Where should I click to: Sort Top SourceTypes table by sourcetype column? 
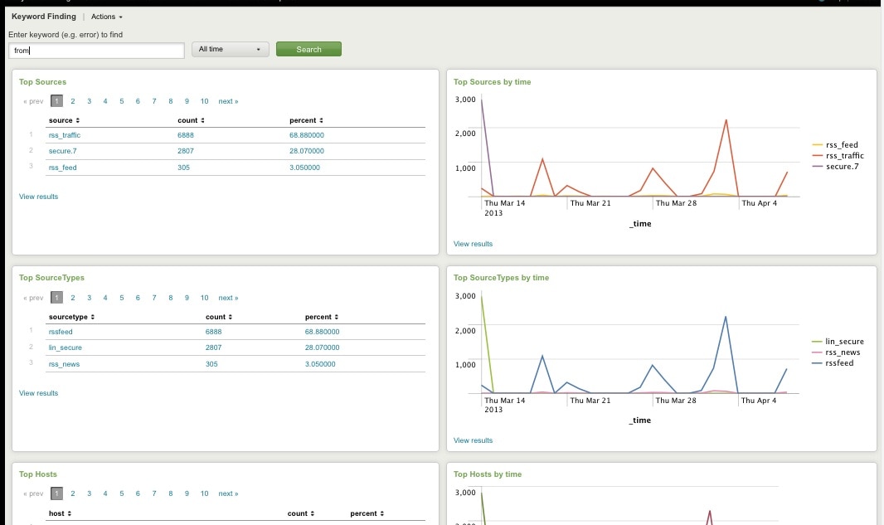tap(70, 317)
